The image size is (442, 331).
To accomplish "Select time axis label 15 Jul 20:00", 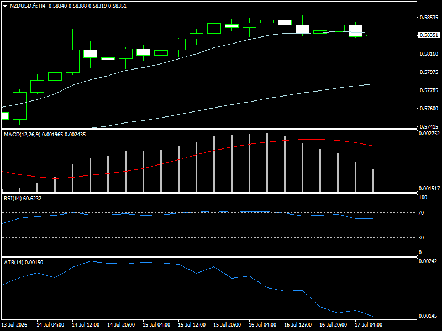I will [227, 325].
